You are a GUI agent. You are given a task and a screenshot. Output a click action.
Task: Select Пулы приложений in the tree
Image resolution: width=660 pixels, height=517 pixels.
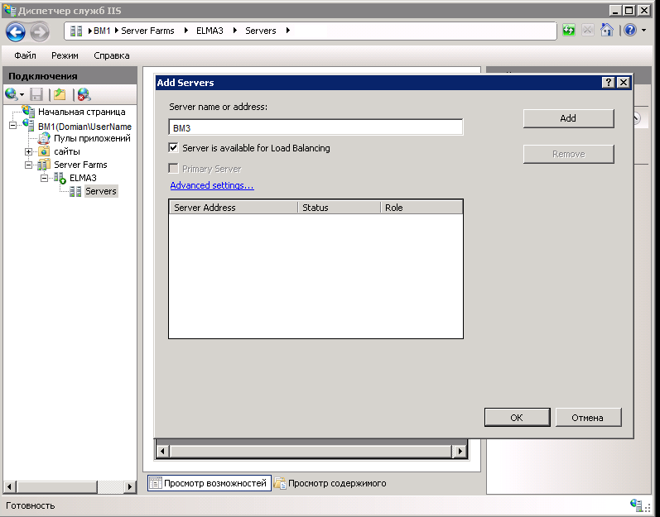click(92, 138)
